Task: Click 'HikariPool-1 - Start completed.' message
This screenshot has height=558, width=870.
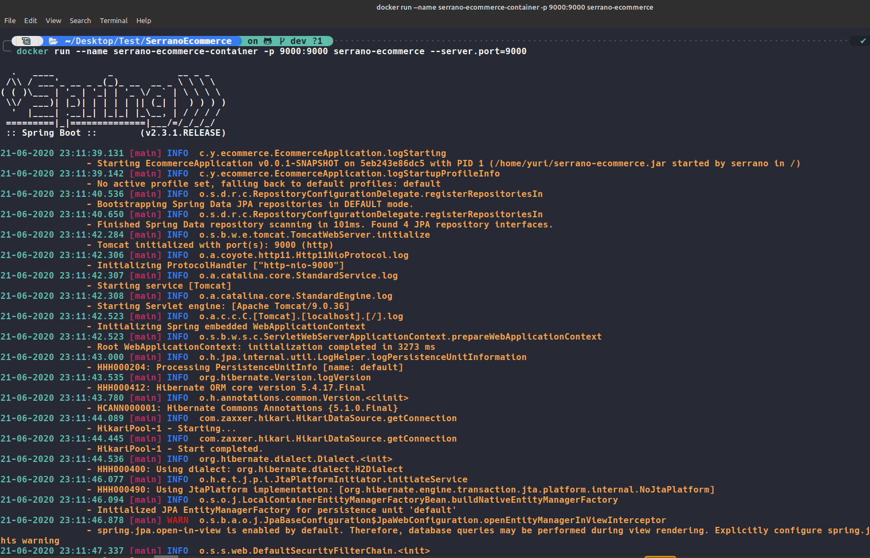Action: 180,449
